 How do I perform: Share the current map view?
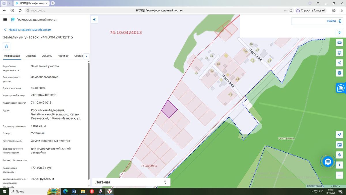pos(340,63)
